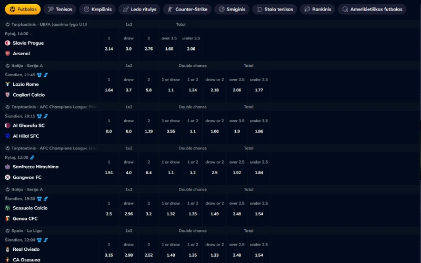Click the Gangwon FC logo

[x=7, y=177]
